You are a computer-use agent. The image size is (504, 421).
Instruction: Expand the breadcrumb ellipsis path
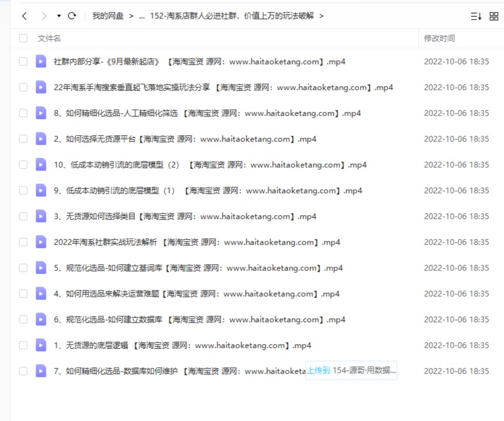tap(142, 16)
